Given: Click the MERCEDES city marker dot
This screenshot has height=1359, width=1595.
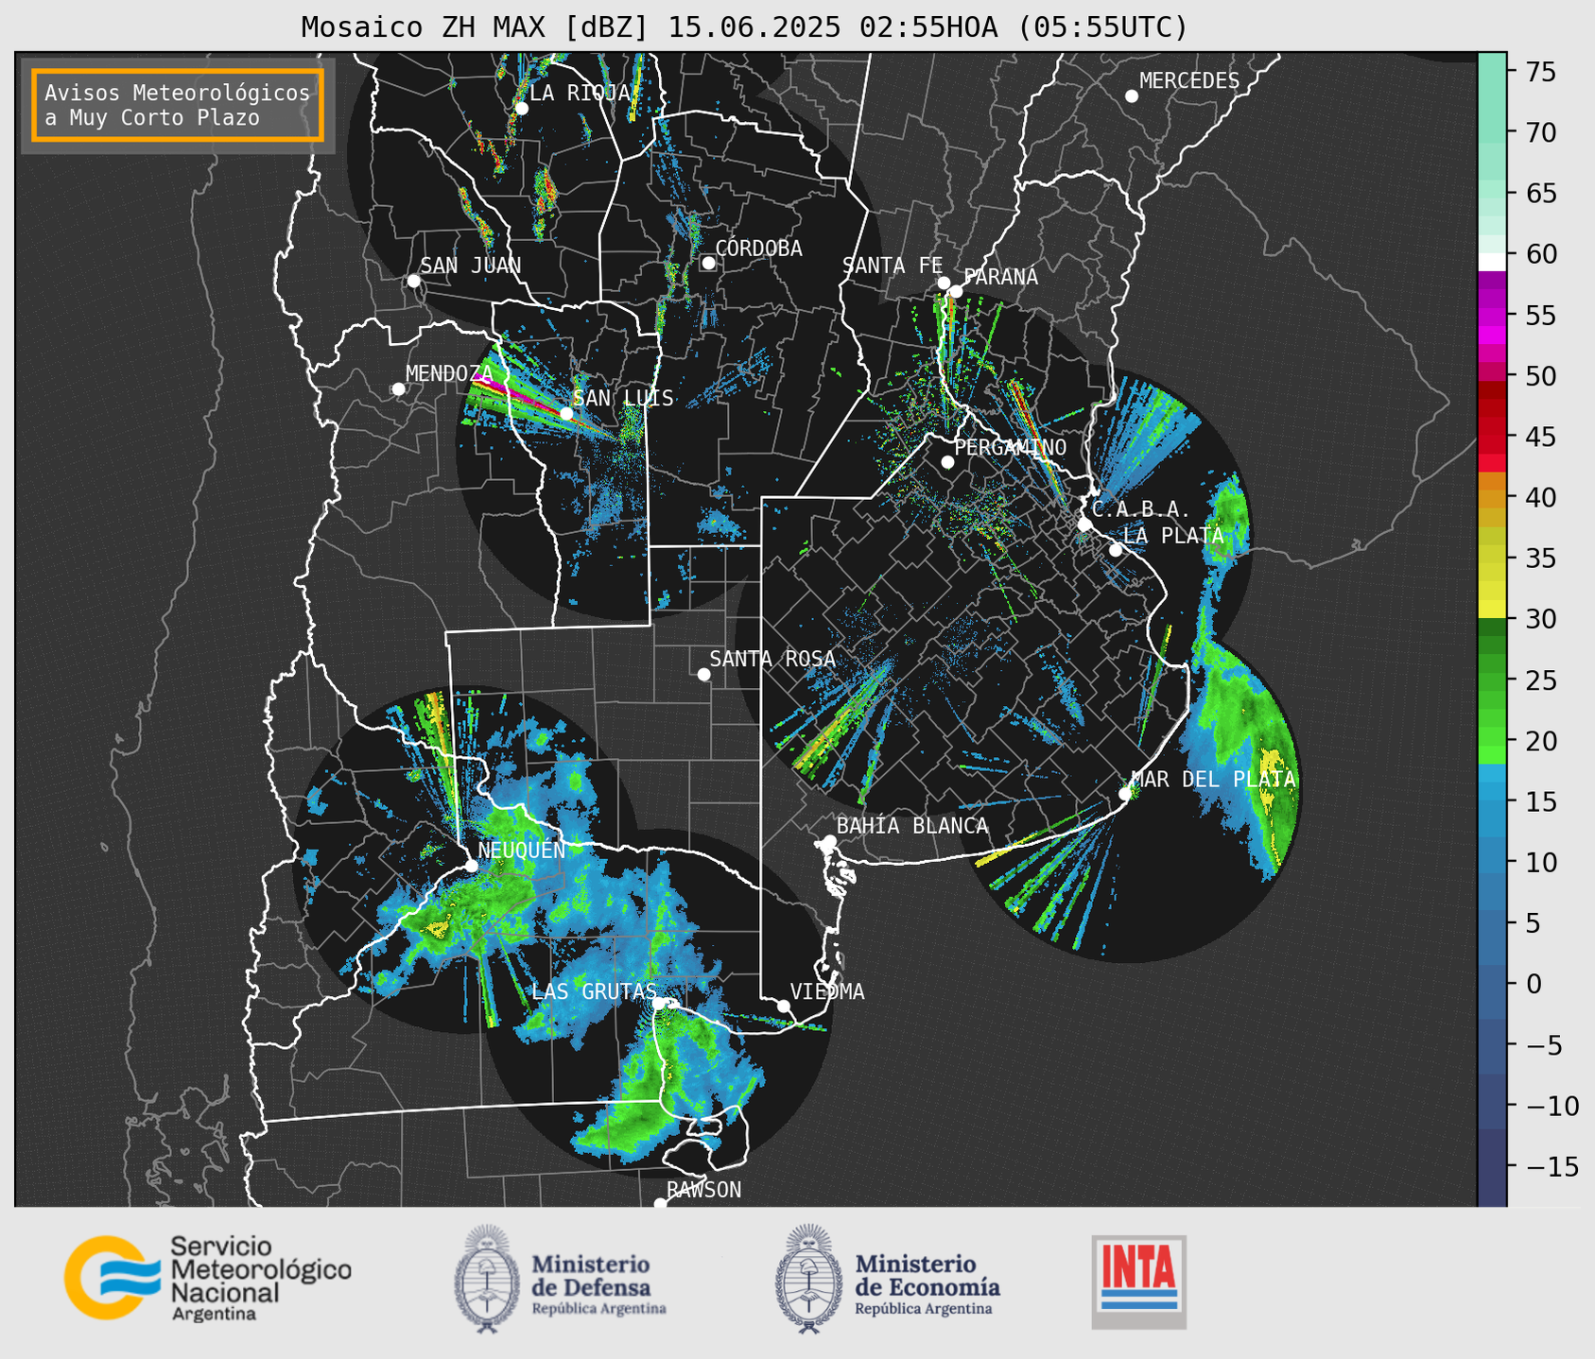Looking at the screenshot, I should 1132,96.
